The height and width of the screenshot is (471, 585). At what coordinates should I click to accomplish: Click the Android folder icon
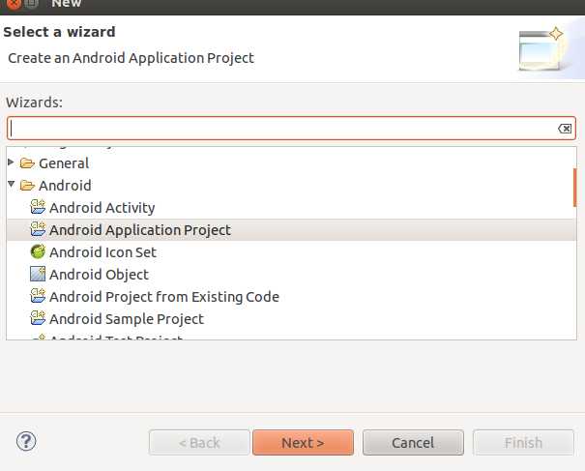coord(27,185)
